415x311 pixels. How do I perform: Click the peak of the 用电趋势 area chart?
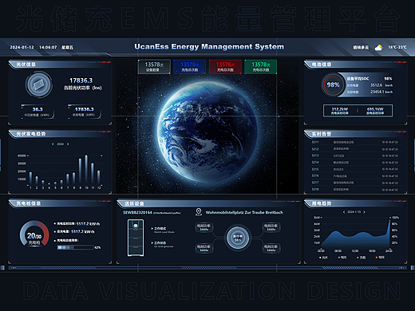click(390, 218)
